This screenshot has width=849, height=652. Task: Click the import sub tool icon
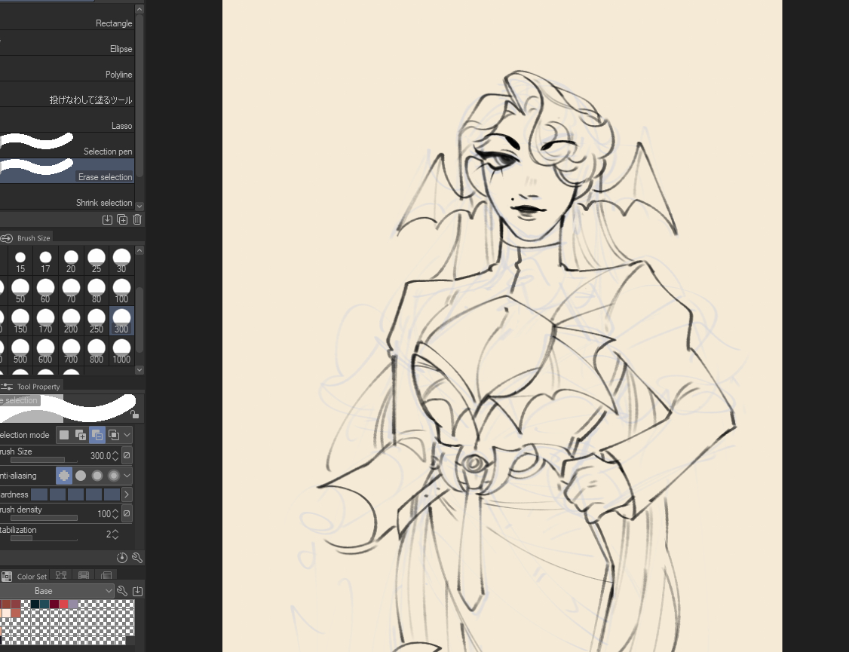click(107, 219)
